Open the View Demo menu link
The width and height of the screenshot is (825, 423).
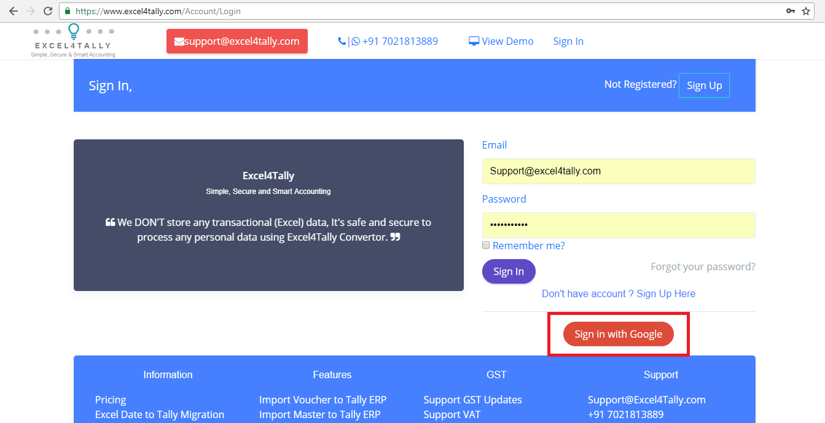[501, 41]
